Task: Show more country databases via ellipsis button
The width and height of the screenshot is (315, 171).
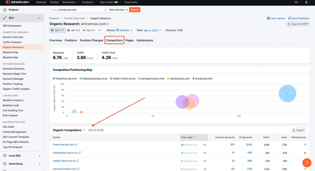Action: (100, 30)
